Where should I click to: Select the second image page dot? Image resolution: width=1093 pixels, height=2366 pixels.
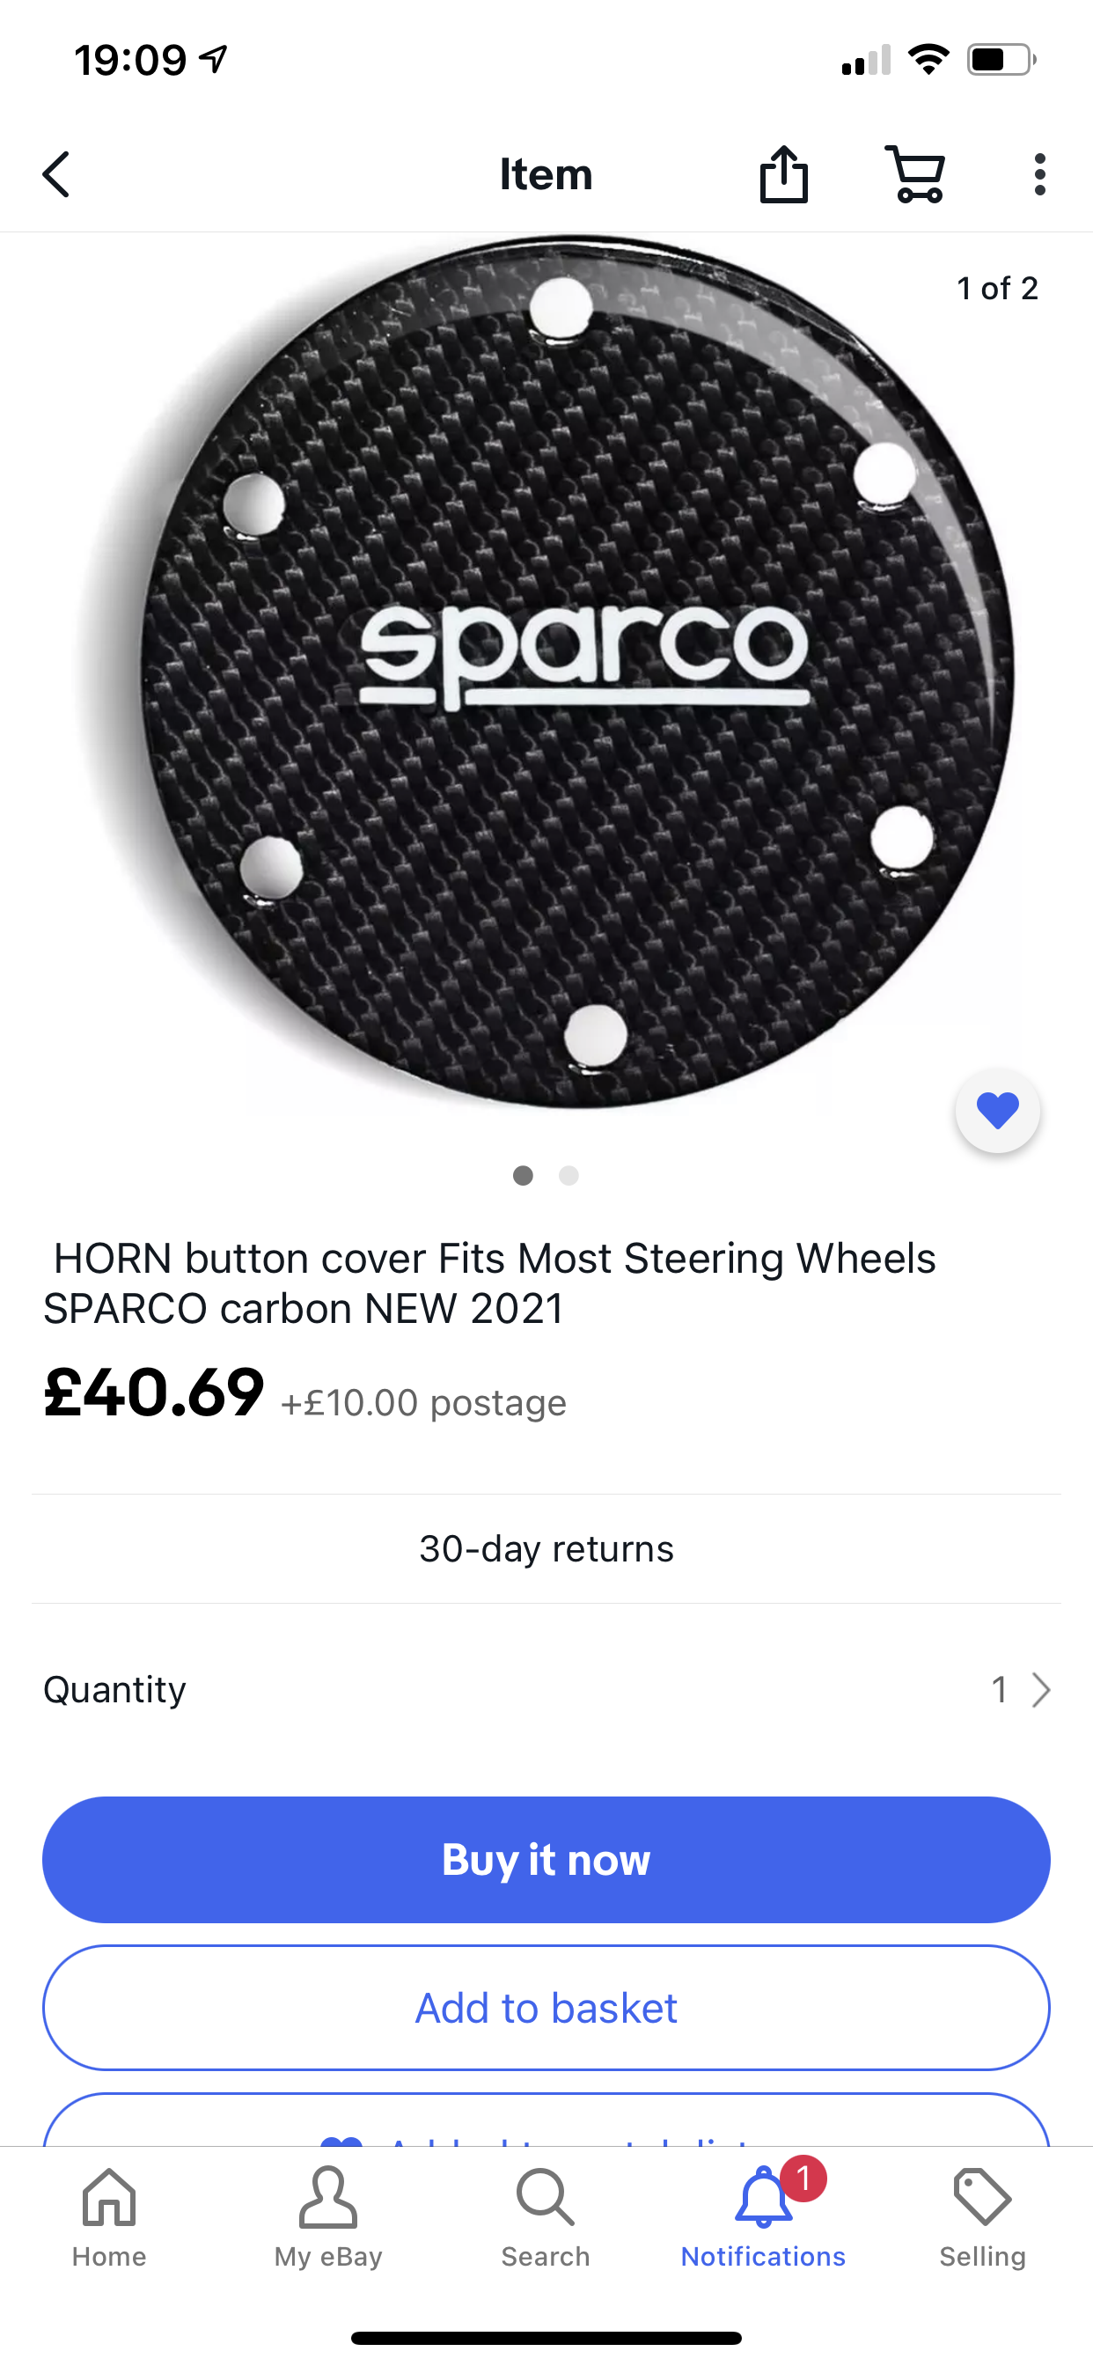(x=569, y=1176)
